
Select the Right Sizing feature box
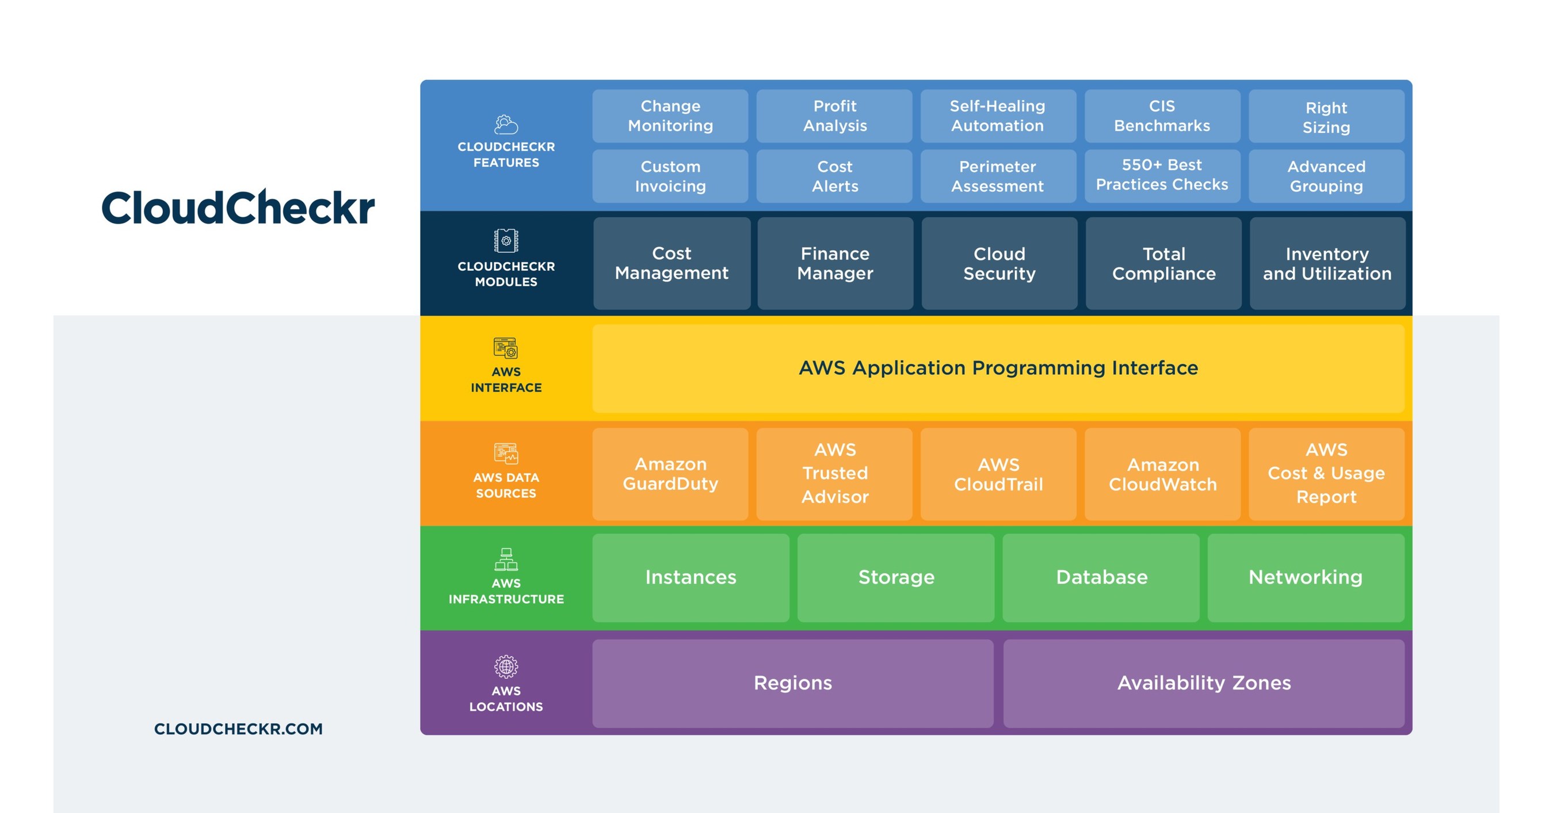coord(1326,116)
